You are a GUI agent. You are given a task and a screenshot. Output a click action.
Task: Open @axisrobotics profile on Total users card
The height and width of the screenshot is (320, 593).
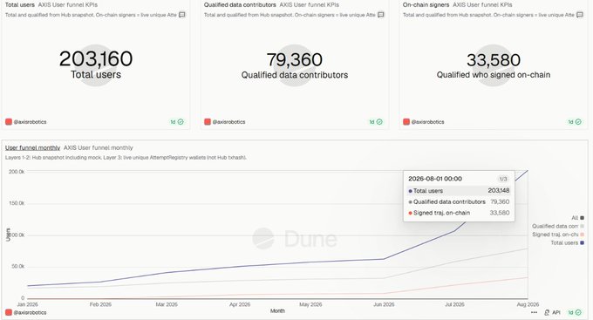(x=30, y=122)
